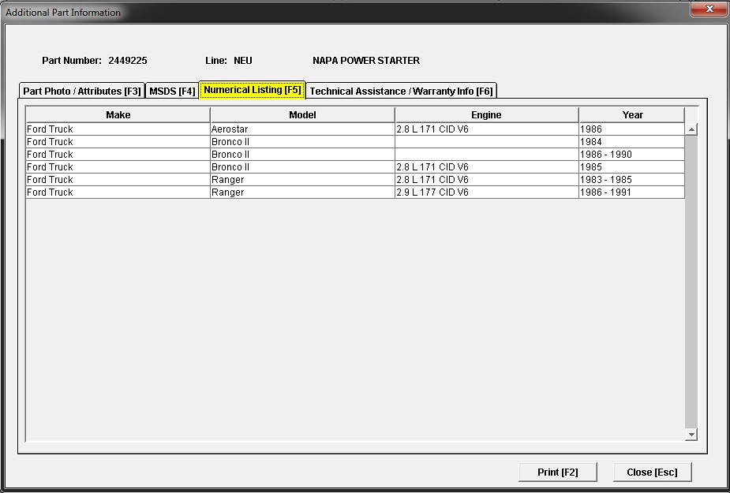Click the scrollbar down arrow
The height and width of the screenshot is (493, 730).
tap(691, 435)
